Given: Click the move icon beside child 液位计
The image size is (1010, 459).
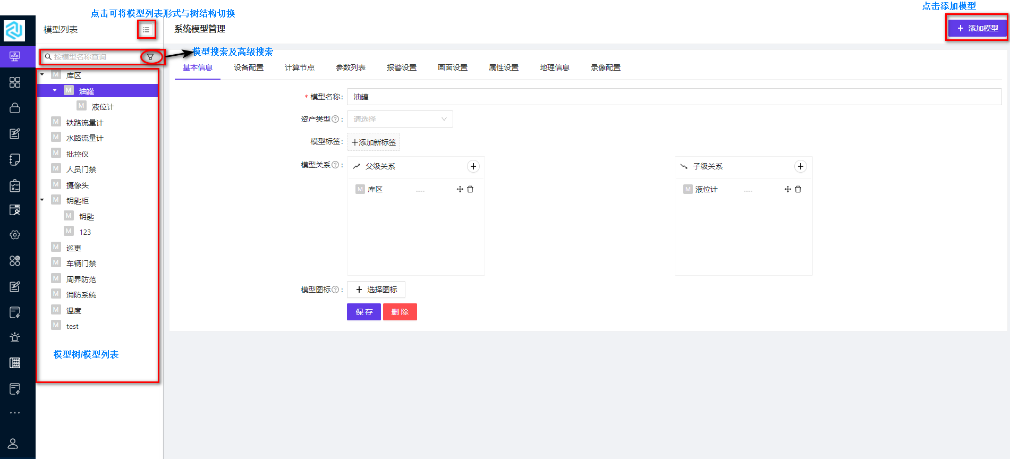Looking at the screenshot, I should coord(788,189).
